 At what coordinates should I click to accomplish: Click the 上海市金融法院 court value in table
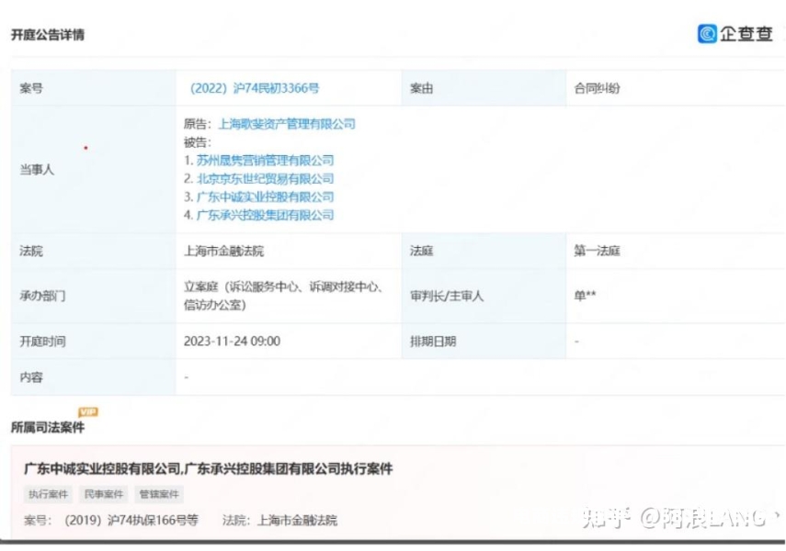point(224,251)
